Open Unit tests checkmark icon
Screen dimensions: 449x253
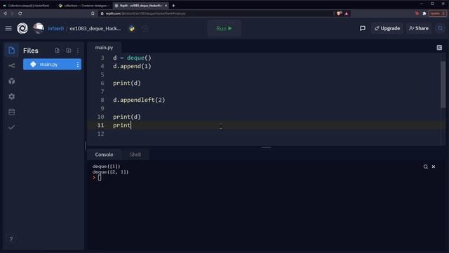point(11,127)
